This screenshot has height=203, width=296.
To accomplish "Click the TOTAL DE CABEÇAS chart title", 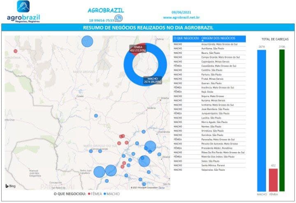I will [275, 39].
